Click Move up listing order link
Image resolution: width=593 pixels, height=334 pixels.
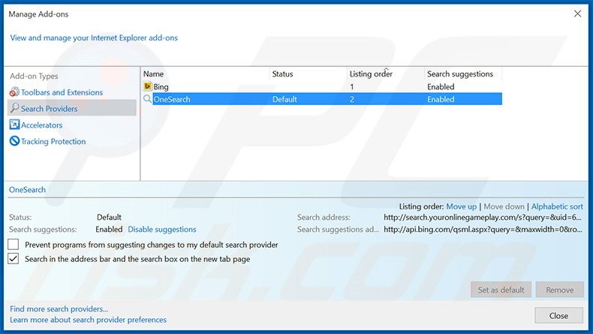point(462,206)
